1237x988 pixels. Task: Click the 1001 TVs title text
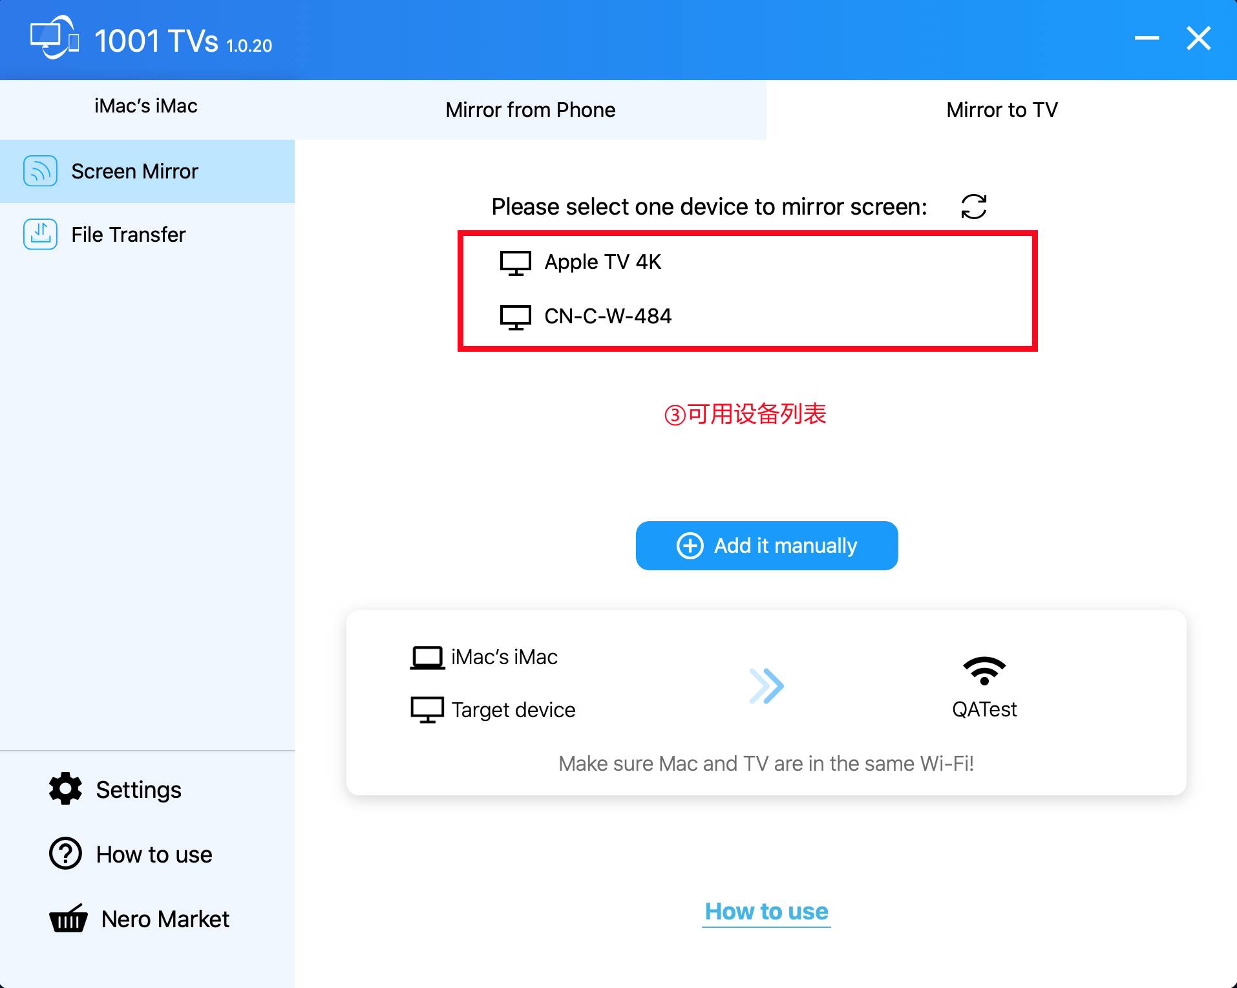pos(156,41)
